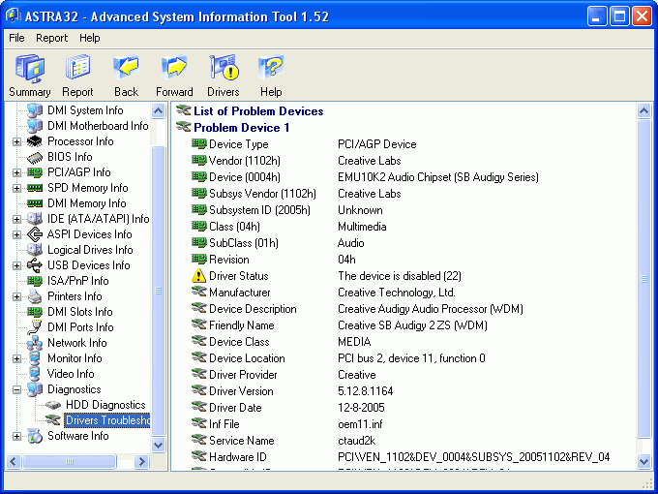Go Back using the toolbar arrow
This screenshot has width=658, height=494.
[x=126, y=67]
